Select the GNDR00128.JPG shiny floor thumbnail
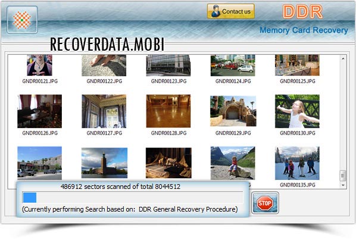Viewport: 356px width, 239px height. pyautogui.click(x=168, y=111)
